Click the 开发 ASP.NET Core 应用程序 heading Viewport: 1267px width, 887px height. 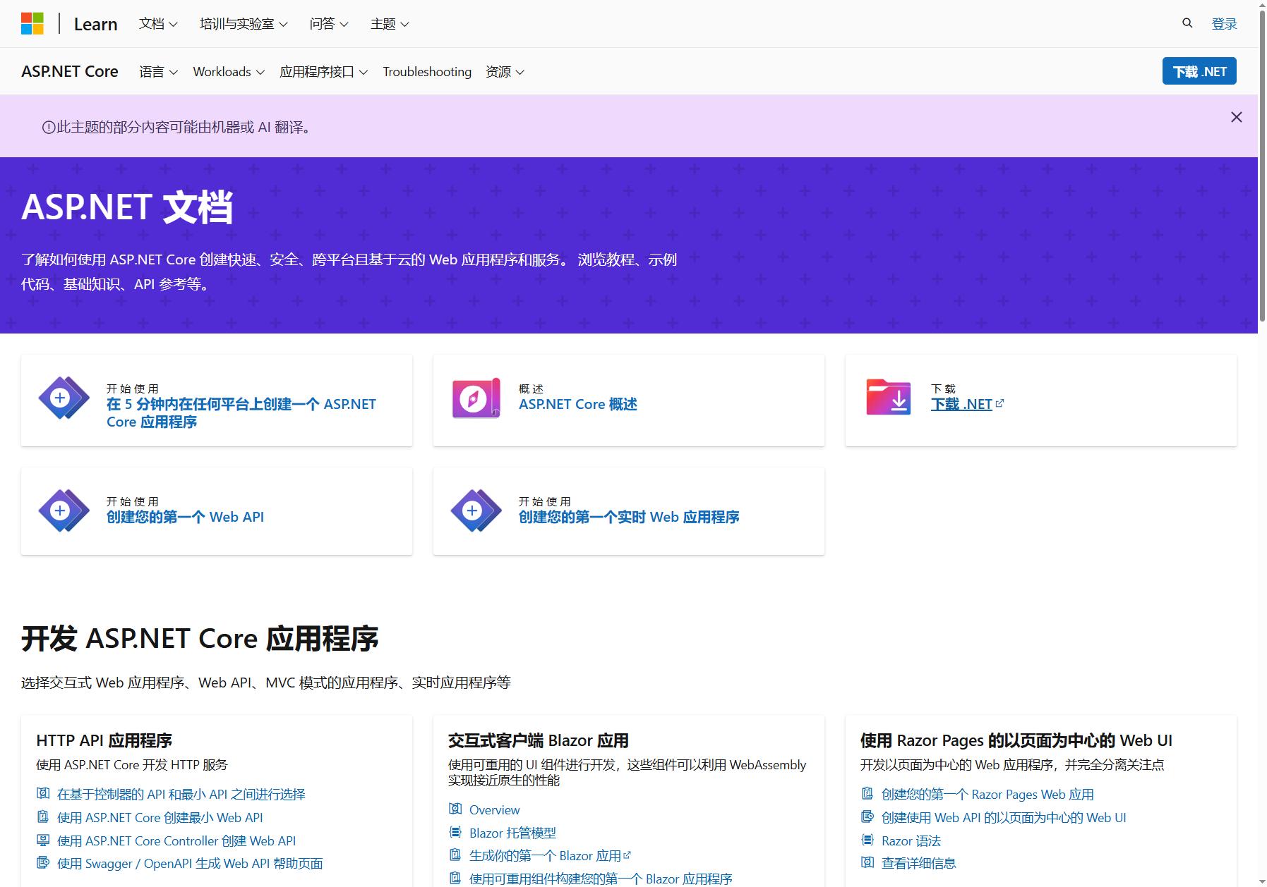point(200,638)
